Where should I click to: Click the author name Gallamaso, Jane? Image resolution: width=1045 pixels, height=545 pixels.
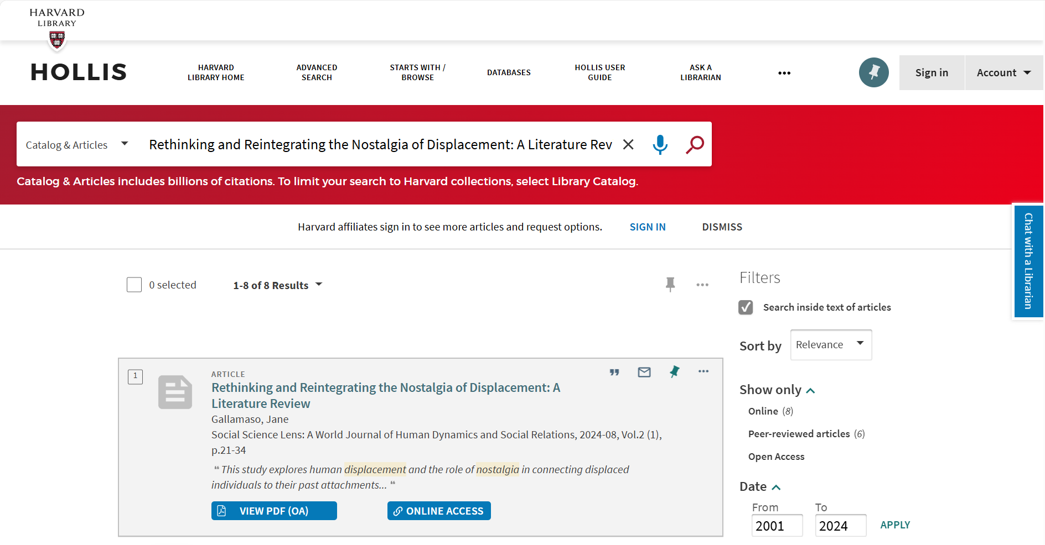(250, 420)
